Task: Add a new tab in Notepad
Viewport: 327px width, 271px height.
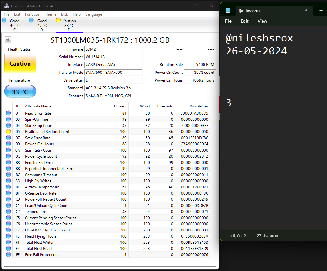Action: (x=321, y=10)
